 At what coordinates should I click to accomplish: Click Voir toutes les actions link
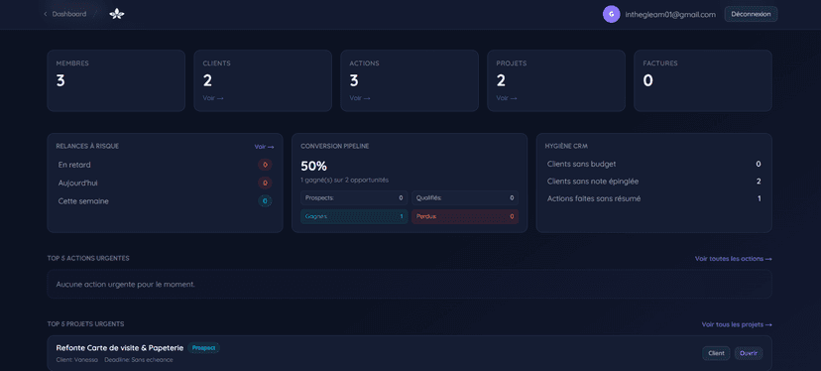[733, 258]
